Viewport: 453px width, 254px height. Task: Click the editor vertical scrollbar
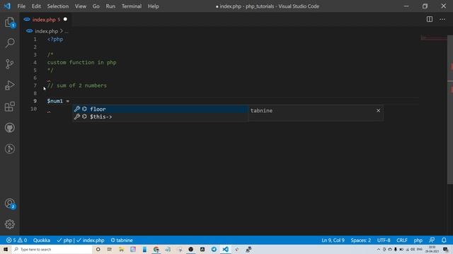coord(450,109)
